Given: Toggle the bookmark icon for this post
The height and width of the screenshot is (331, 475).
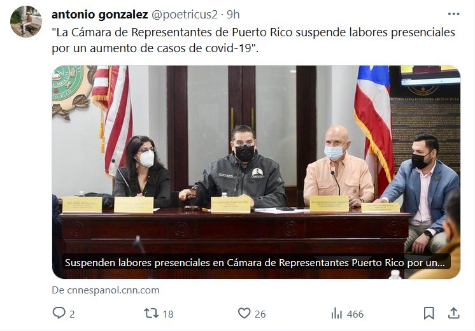Looking at the screenshot, I should (429, 313).
